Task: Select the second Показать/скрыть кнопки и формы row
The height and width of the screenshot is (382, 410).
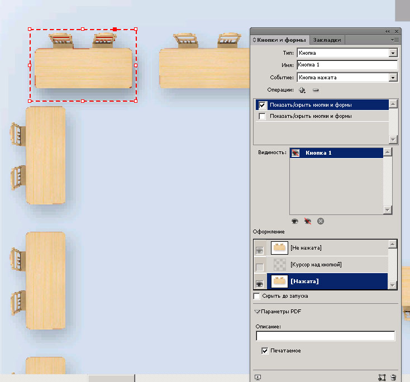Action: tap(322, 116)
